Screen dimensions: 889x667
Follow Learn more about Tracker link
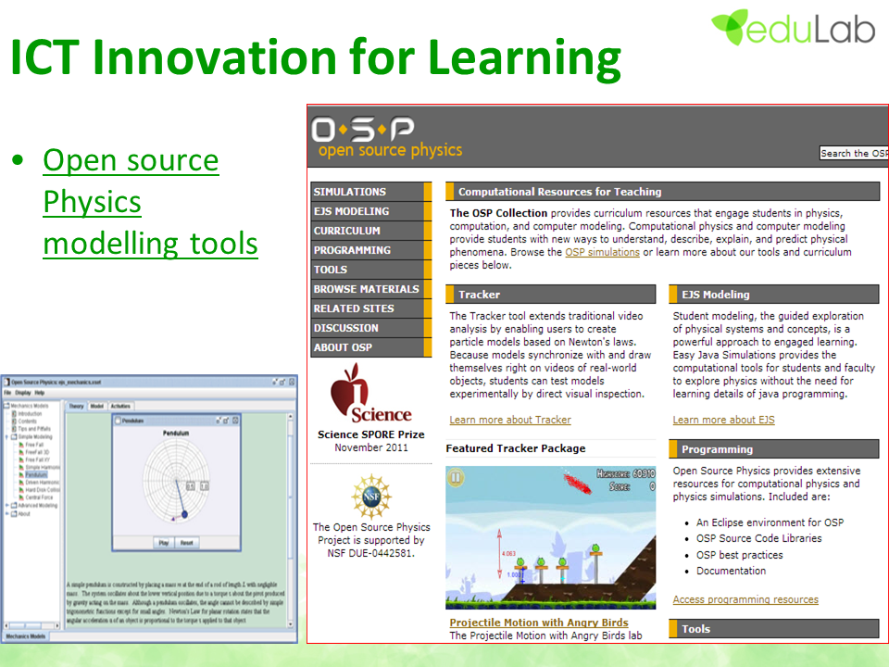[510, 420]
